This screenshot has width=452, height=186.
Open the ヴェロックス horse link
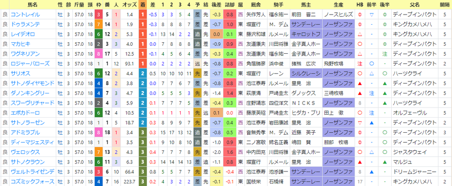coord(25,152)
